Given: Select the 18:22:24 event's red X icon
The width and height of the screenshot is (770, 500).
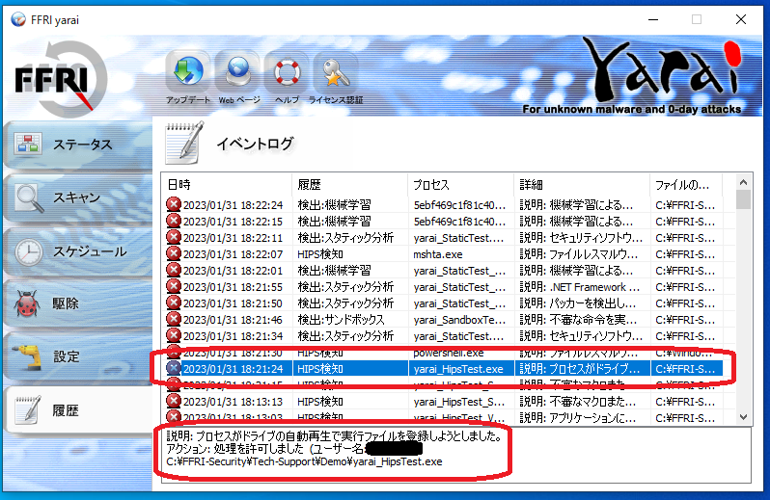Looking at the screenshot, I should tap(174, 204).
